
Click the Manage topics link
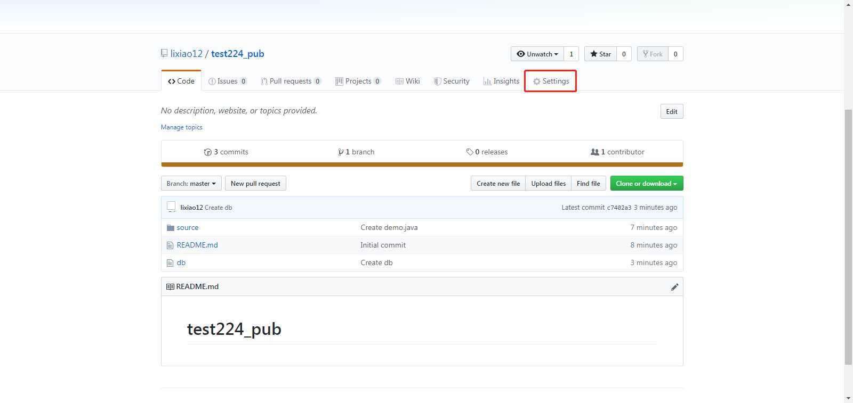(x=182, y=127)
